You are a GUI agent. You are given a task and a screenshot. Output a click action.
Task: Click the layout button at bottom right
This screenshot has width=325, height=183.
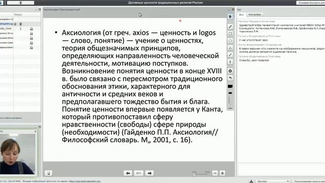pyautogui.click(x=309, y=181)
